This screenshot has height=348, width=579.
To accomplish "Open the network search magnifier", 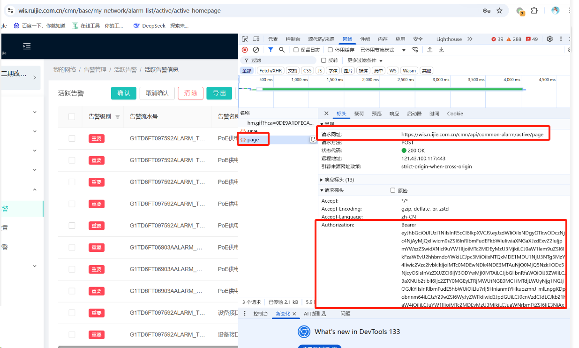I will pyautogui.click(x=282, y=50).
